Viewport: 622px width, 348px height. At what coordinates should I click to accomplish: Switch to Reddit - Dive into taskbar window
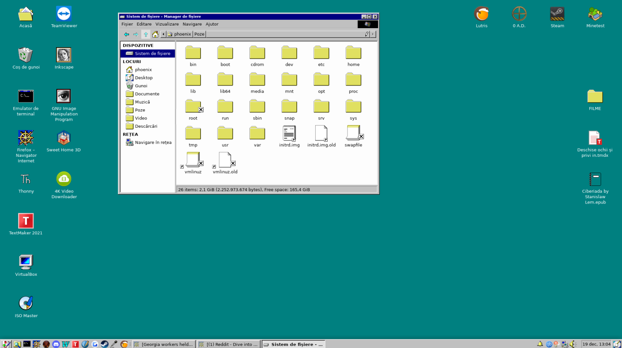click(x=228, y=344)
